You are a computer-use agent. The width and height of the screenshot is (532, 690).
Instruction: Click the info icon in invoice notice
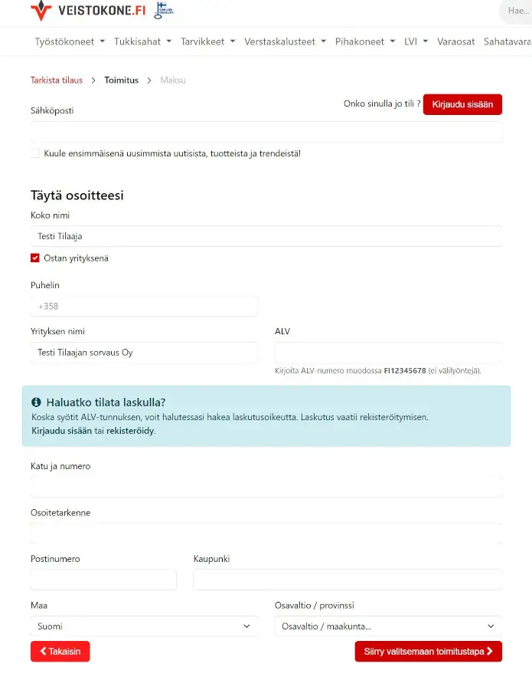(x=36, y=402)
